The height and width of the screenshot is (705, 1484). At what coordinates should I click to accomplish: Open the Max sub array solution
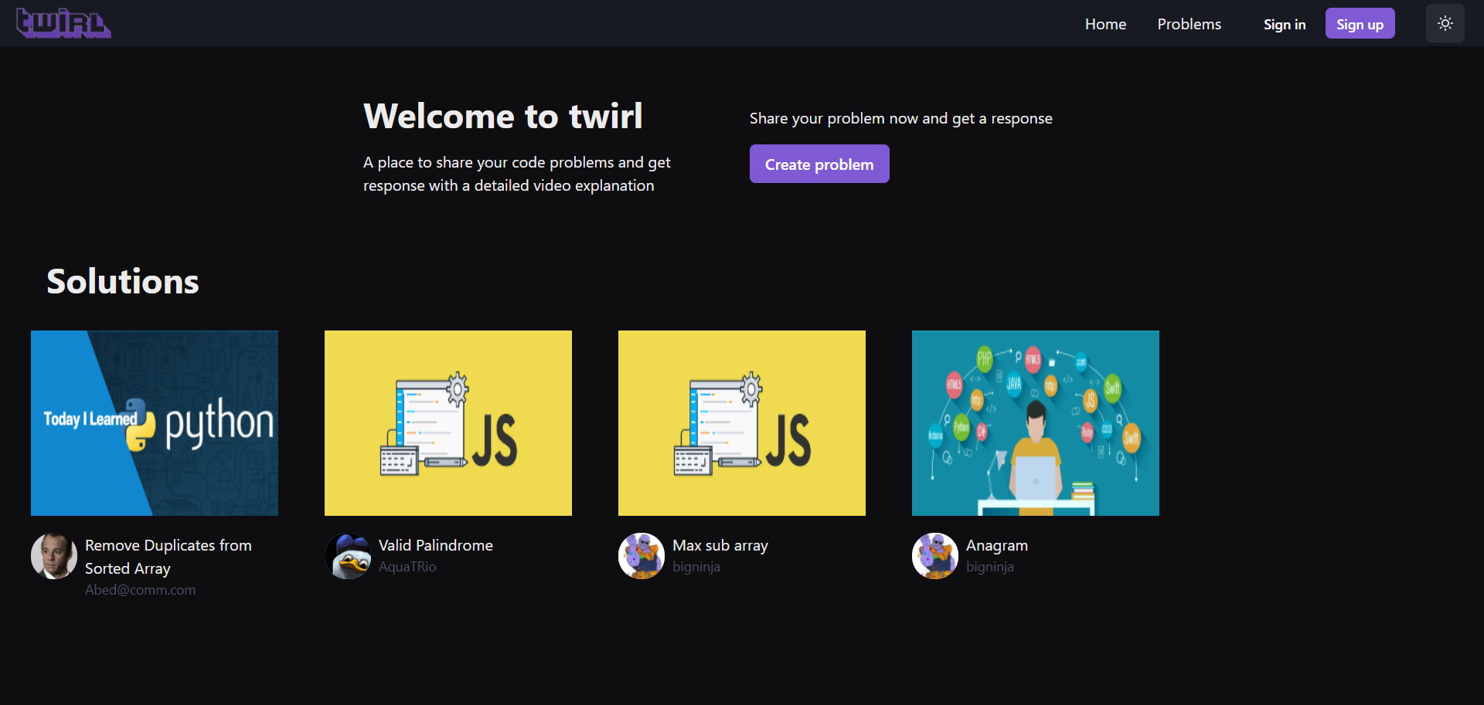720,544
